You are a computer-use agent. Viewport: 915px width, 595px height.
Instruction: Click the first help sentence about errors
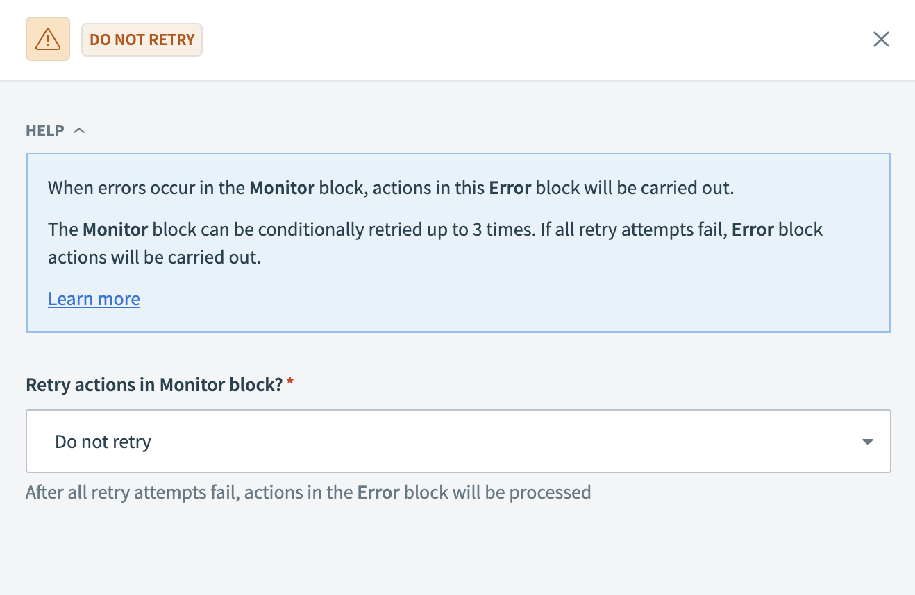(390, 188)
